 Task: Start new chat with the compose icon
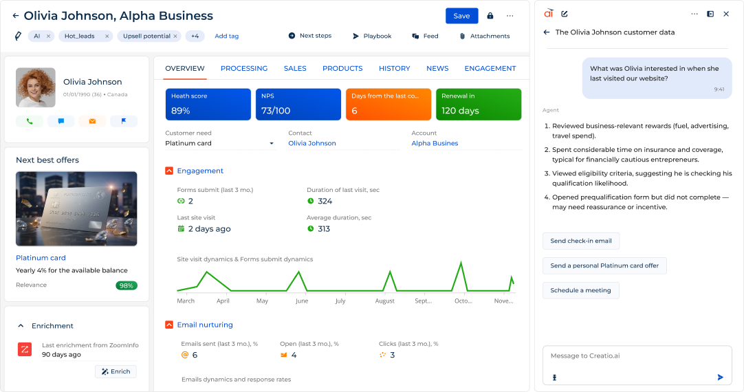pyautogui.click(x=565, y=14)
